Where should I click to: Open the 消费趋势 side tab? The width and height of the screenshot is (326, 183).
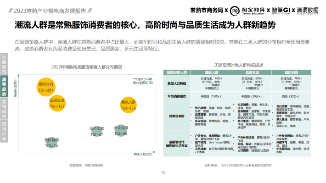4,86
